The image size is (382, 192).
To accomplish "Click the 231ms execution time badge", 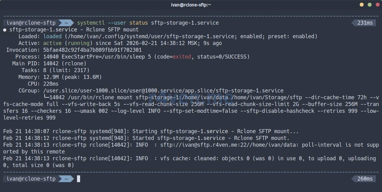I will [365, 23].
